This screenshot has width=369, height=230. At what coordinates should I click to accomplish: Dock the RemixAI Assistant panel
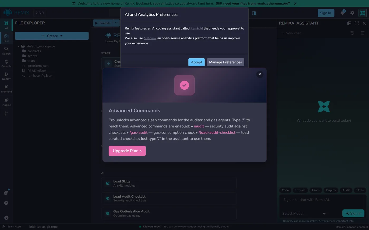(x=349, y=23)
